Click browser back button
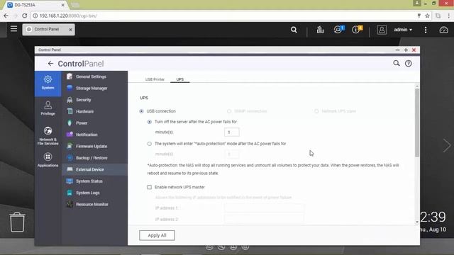This screenshot has width=454, height=255. pos(6,16)
